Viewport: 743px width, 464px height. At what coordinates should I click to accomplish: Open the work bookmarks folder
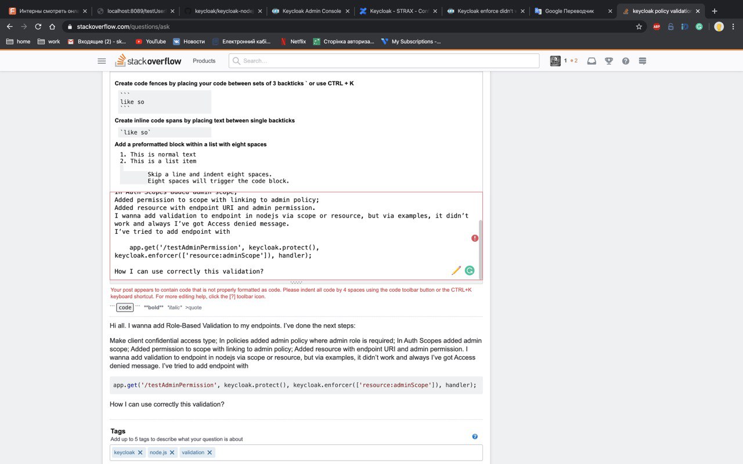pos(48,41)
